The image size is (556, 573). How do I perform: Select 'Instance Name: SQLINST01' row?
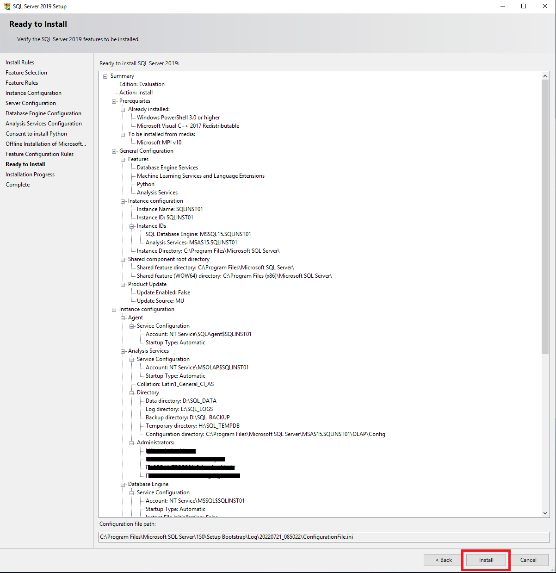click(170, 209)
